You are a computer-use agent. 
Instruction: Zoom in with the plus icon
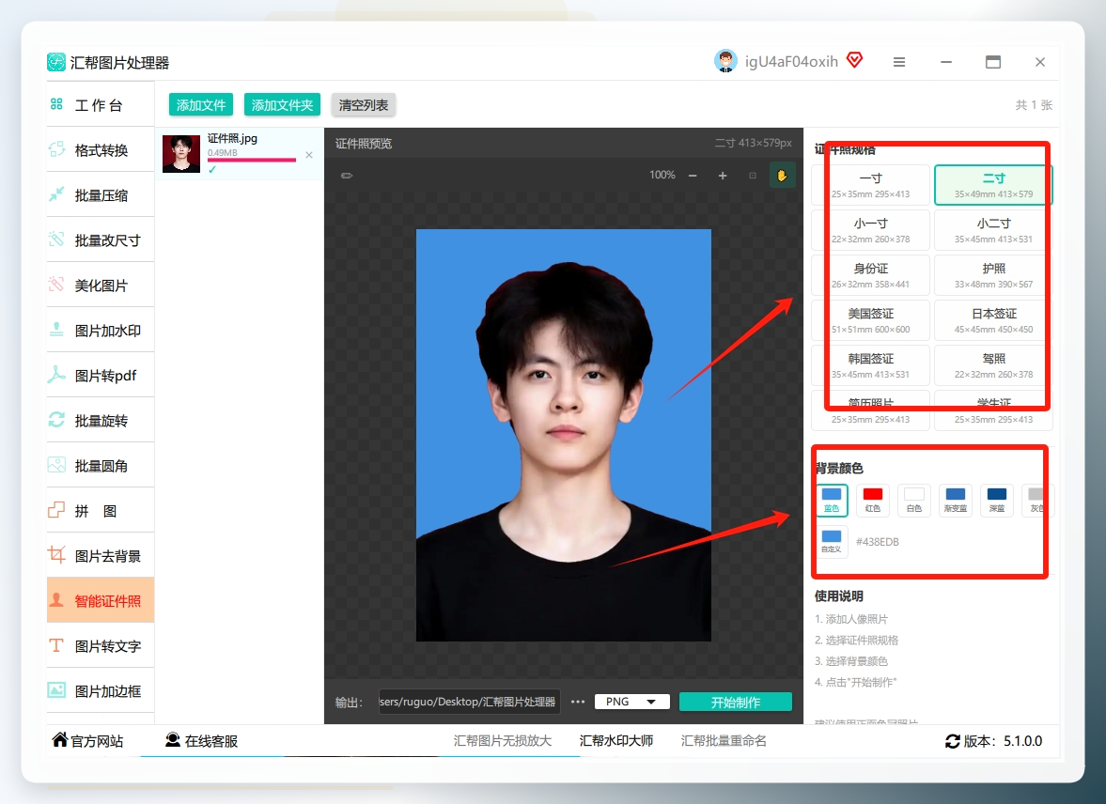(723, 176)
